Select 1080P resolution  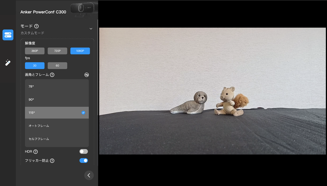80,51
